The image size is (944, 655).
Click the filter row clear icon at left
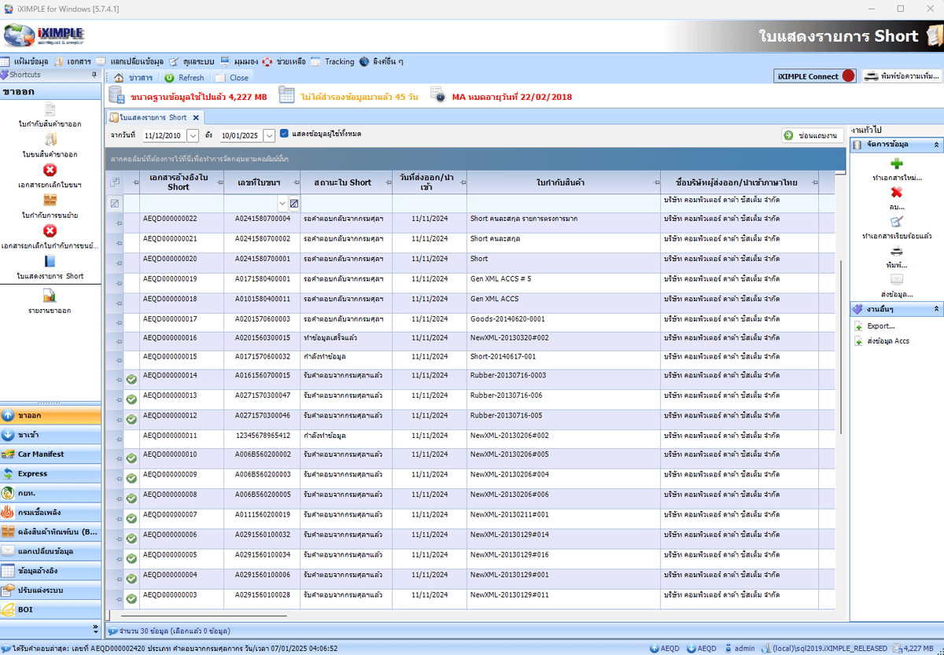115,204
